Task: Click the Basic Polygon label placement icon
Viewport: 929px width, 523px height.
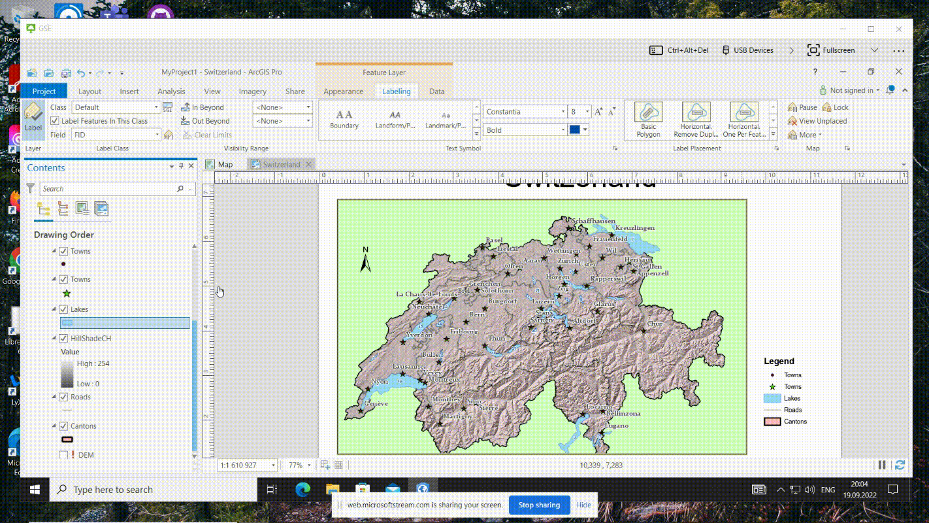Action: coord(648,112)
